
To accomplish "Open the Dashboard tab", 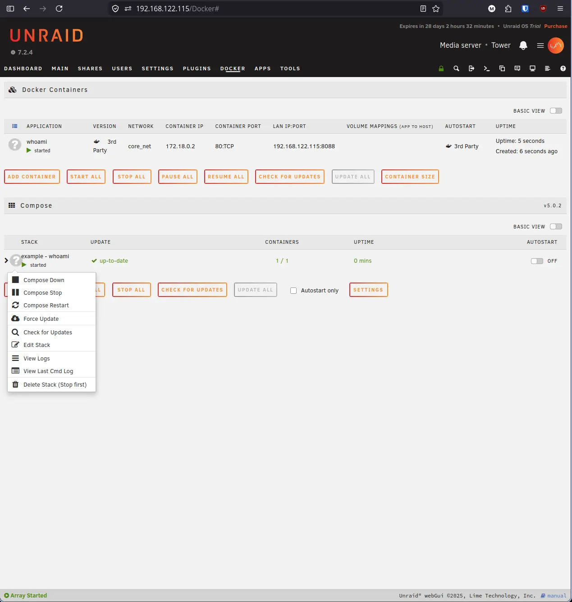I will click(x=23, y=68).
